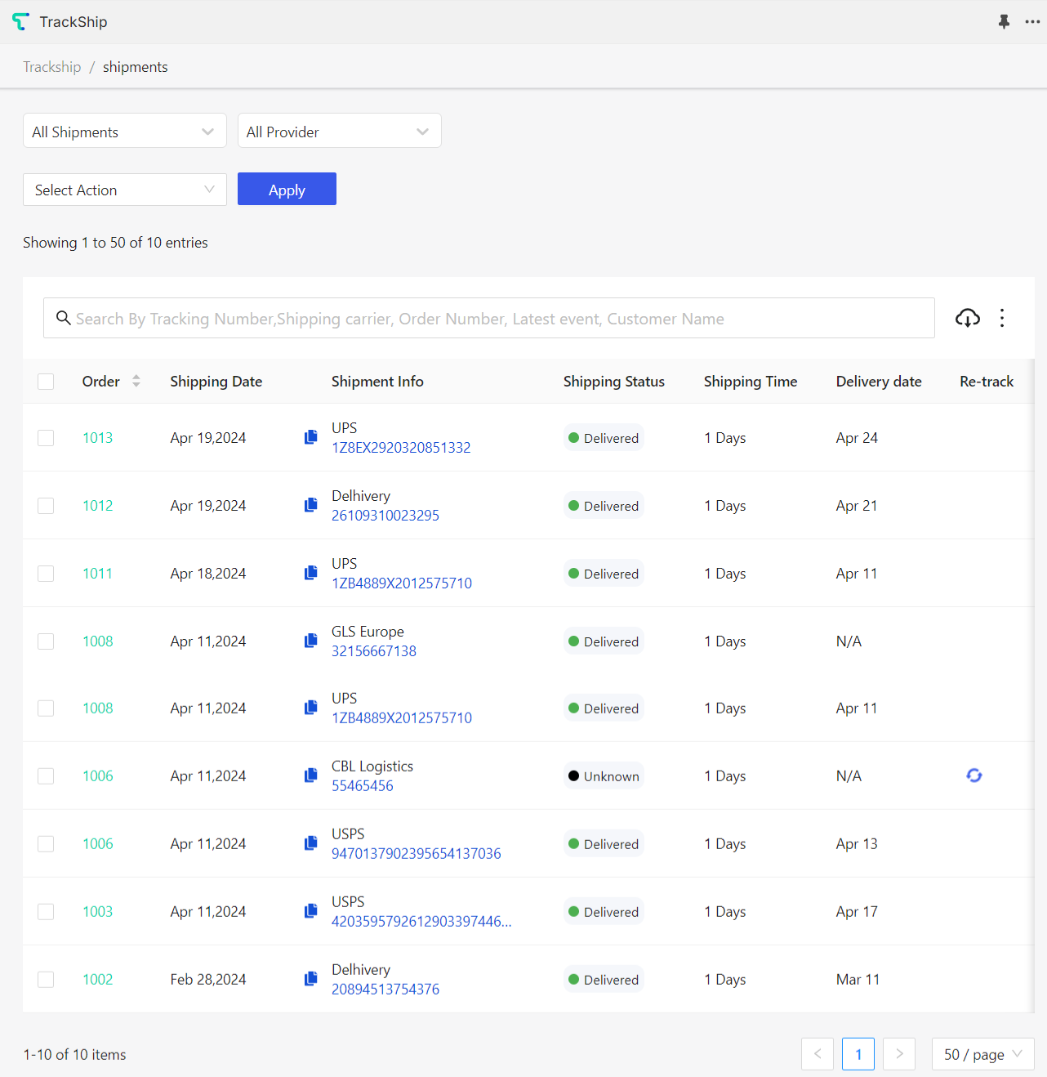Click the TrackShip logo icon
Image resolution: width=1047 pixels, height=1077 pixels.
point(20,21)
